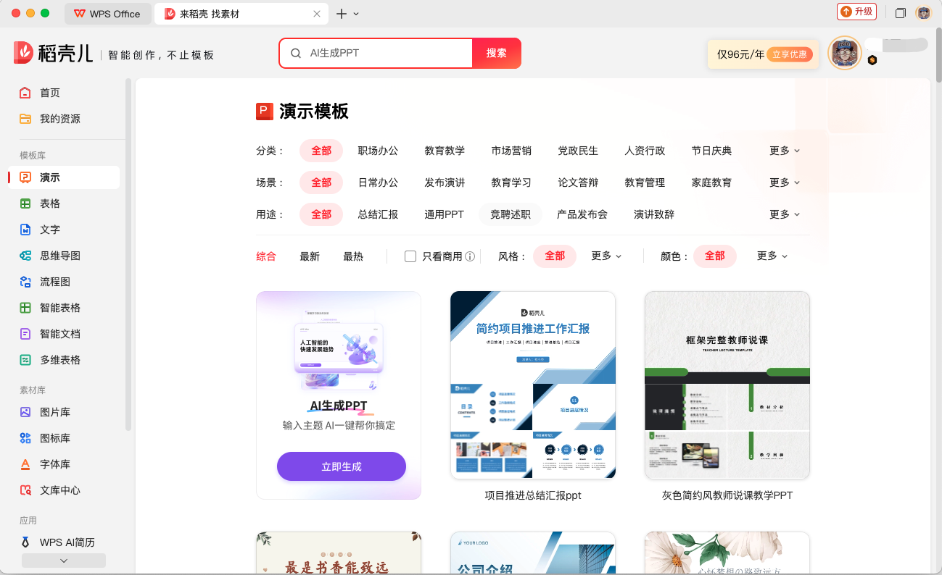Open the 智能文档 icon
This screenshot has width=942, height=575.
25,334
